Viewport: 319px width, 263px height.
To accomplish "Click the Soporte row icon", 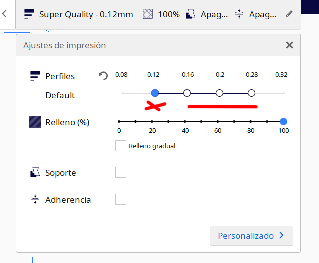I will tap(35, 173).
